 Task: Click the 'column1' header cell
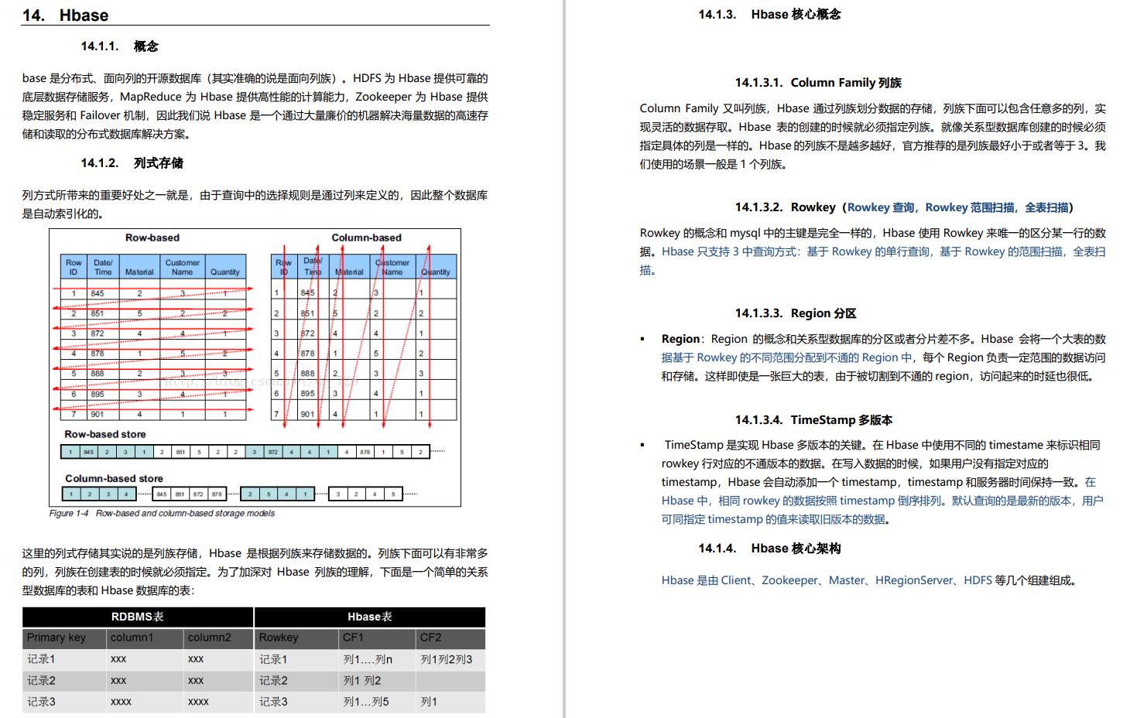[145, 638]
